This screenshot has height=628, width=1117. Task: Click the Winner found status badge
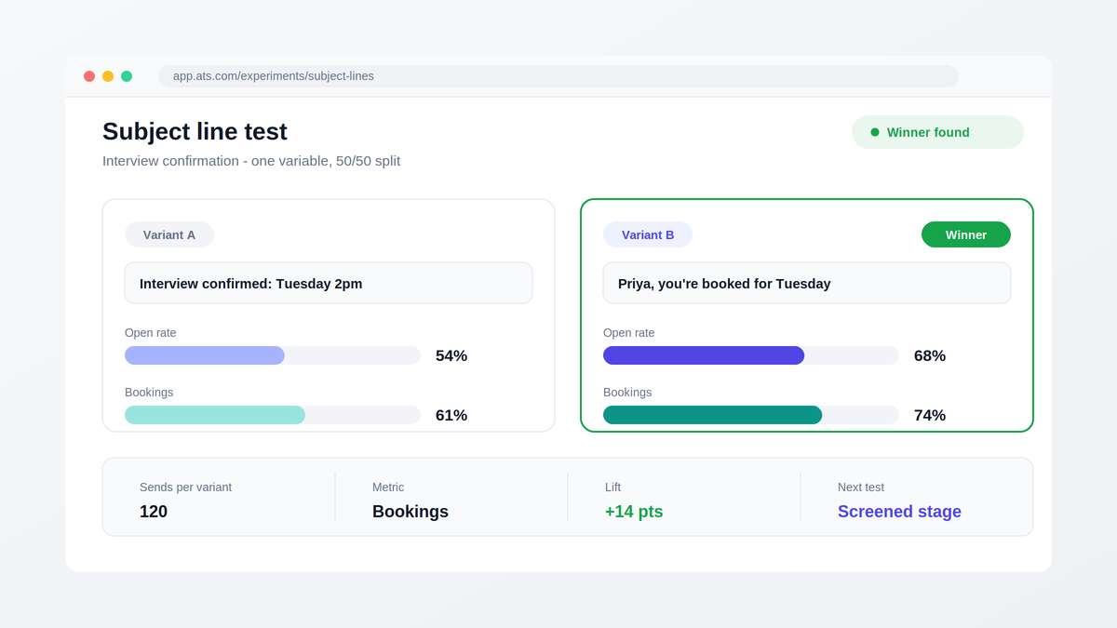pyautogui.click(x=937, y=132)
